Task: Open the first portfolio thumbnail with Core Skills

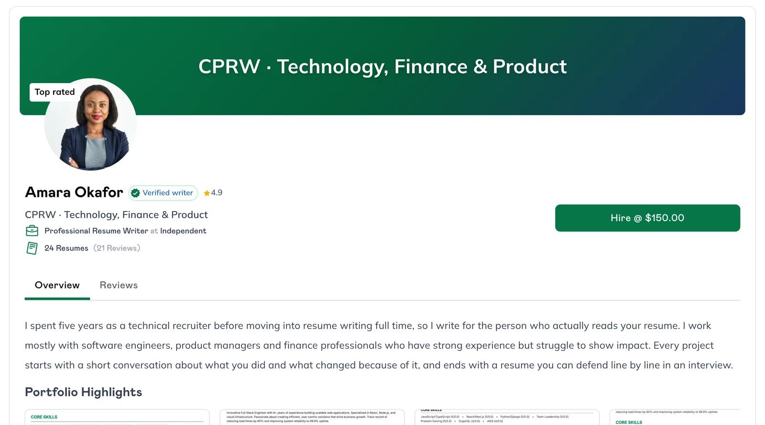Action: click(117, 417)
